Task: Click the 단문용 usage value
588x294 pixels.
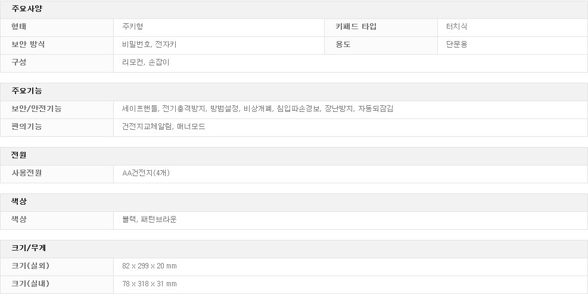Action: point(456,44)
